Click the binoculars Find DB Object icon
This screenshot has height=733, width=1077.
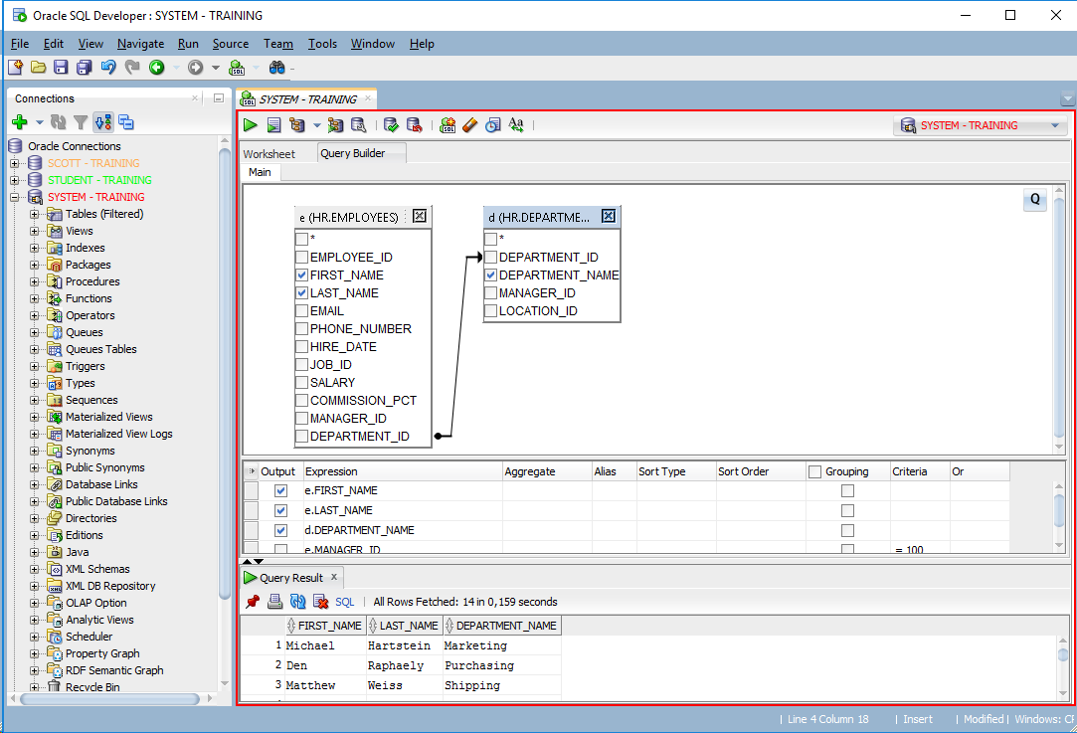coord(277,68)
